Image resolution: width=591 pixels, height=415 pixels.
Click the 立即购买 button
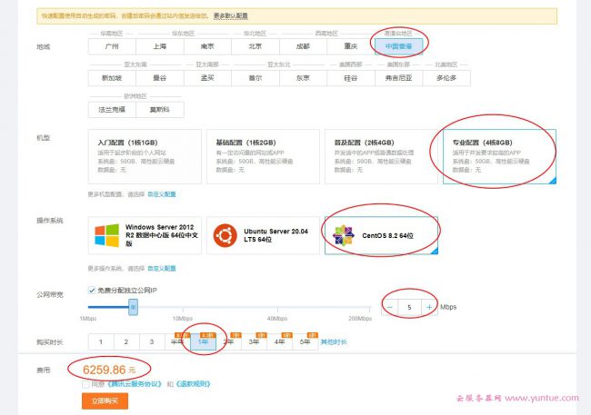[x=104, y=400]
